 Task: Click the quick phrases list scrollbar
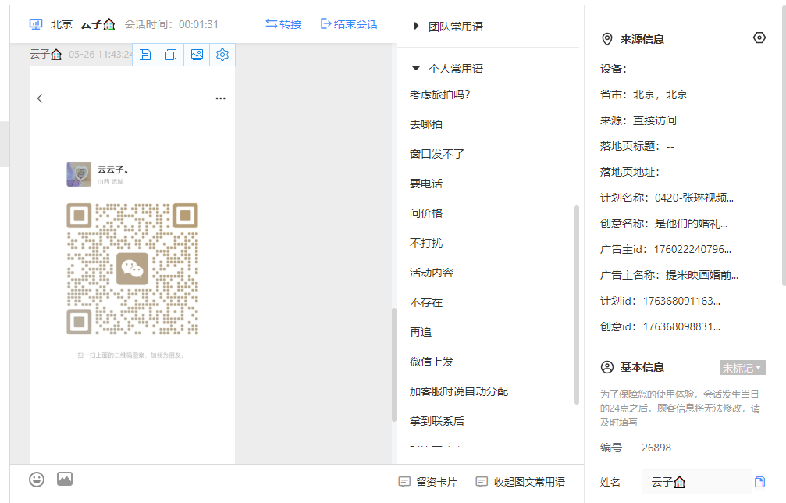tap(577, 305)
